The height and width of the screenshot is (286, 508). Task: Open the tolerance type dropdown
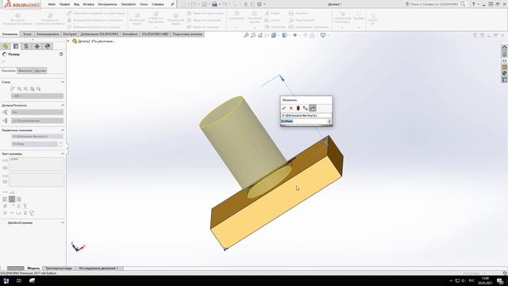point(37,112)
